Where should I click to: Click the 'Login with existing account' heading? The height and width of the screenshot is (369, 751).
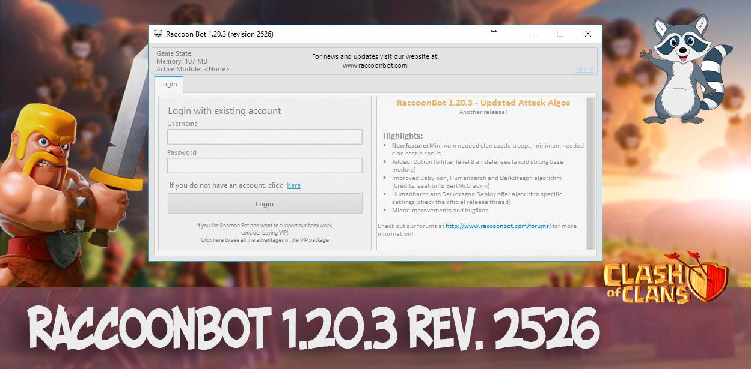click(x=224, y=111)
